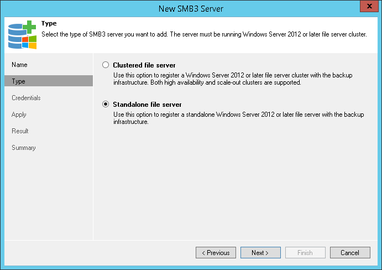Open the Name step in the sidebar
Screen dimensions: 382x270
pos(19,65)
